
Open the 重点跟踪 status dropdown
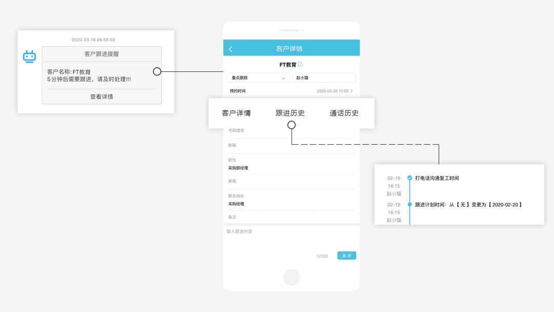click(x=258, y=78)
